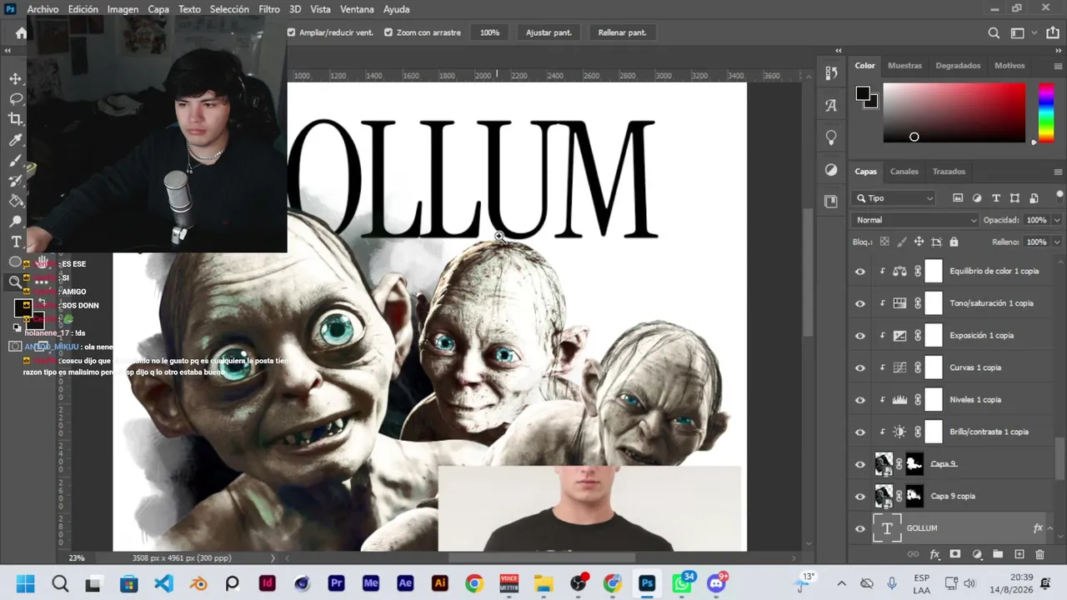
Task: Collapse GOLLUM layer effects arrow
Action: pos(1051,528)
